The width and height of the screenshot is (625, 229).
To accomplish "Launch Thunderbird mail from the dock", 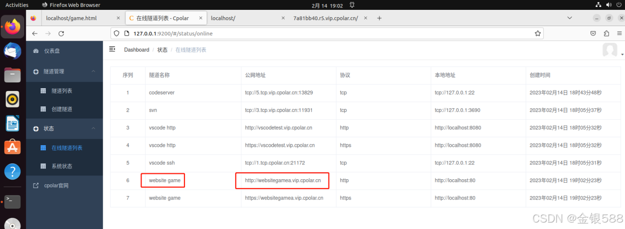I will pos(12,51).
